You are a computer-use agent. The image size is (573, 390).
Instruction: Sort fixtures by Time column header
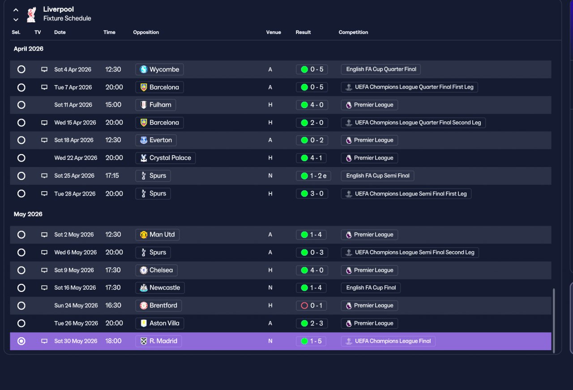109,32
